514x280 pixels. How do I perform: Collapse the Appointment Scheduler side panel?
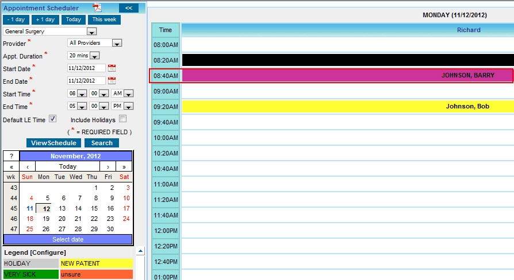click(128, 8)
